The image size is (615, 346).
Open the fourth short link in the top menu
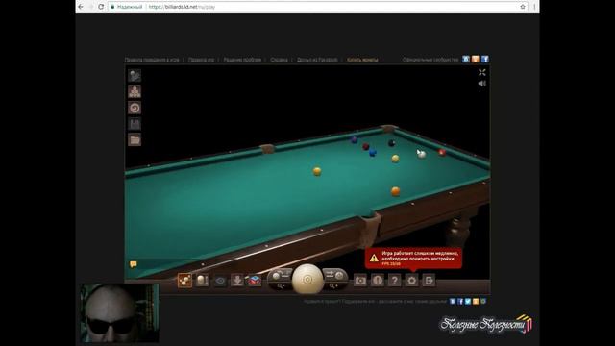[x=279, y=60]
